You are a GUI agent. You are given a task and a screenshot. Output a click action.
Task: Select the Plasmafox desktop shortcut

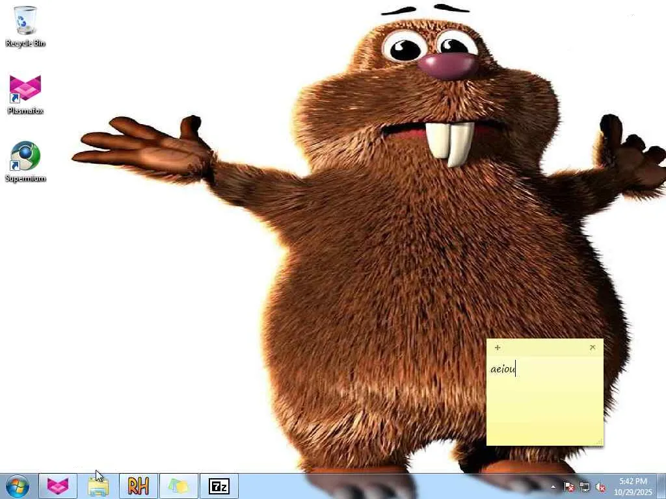pos(25,94)
